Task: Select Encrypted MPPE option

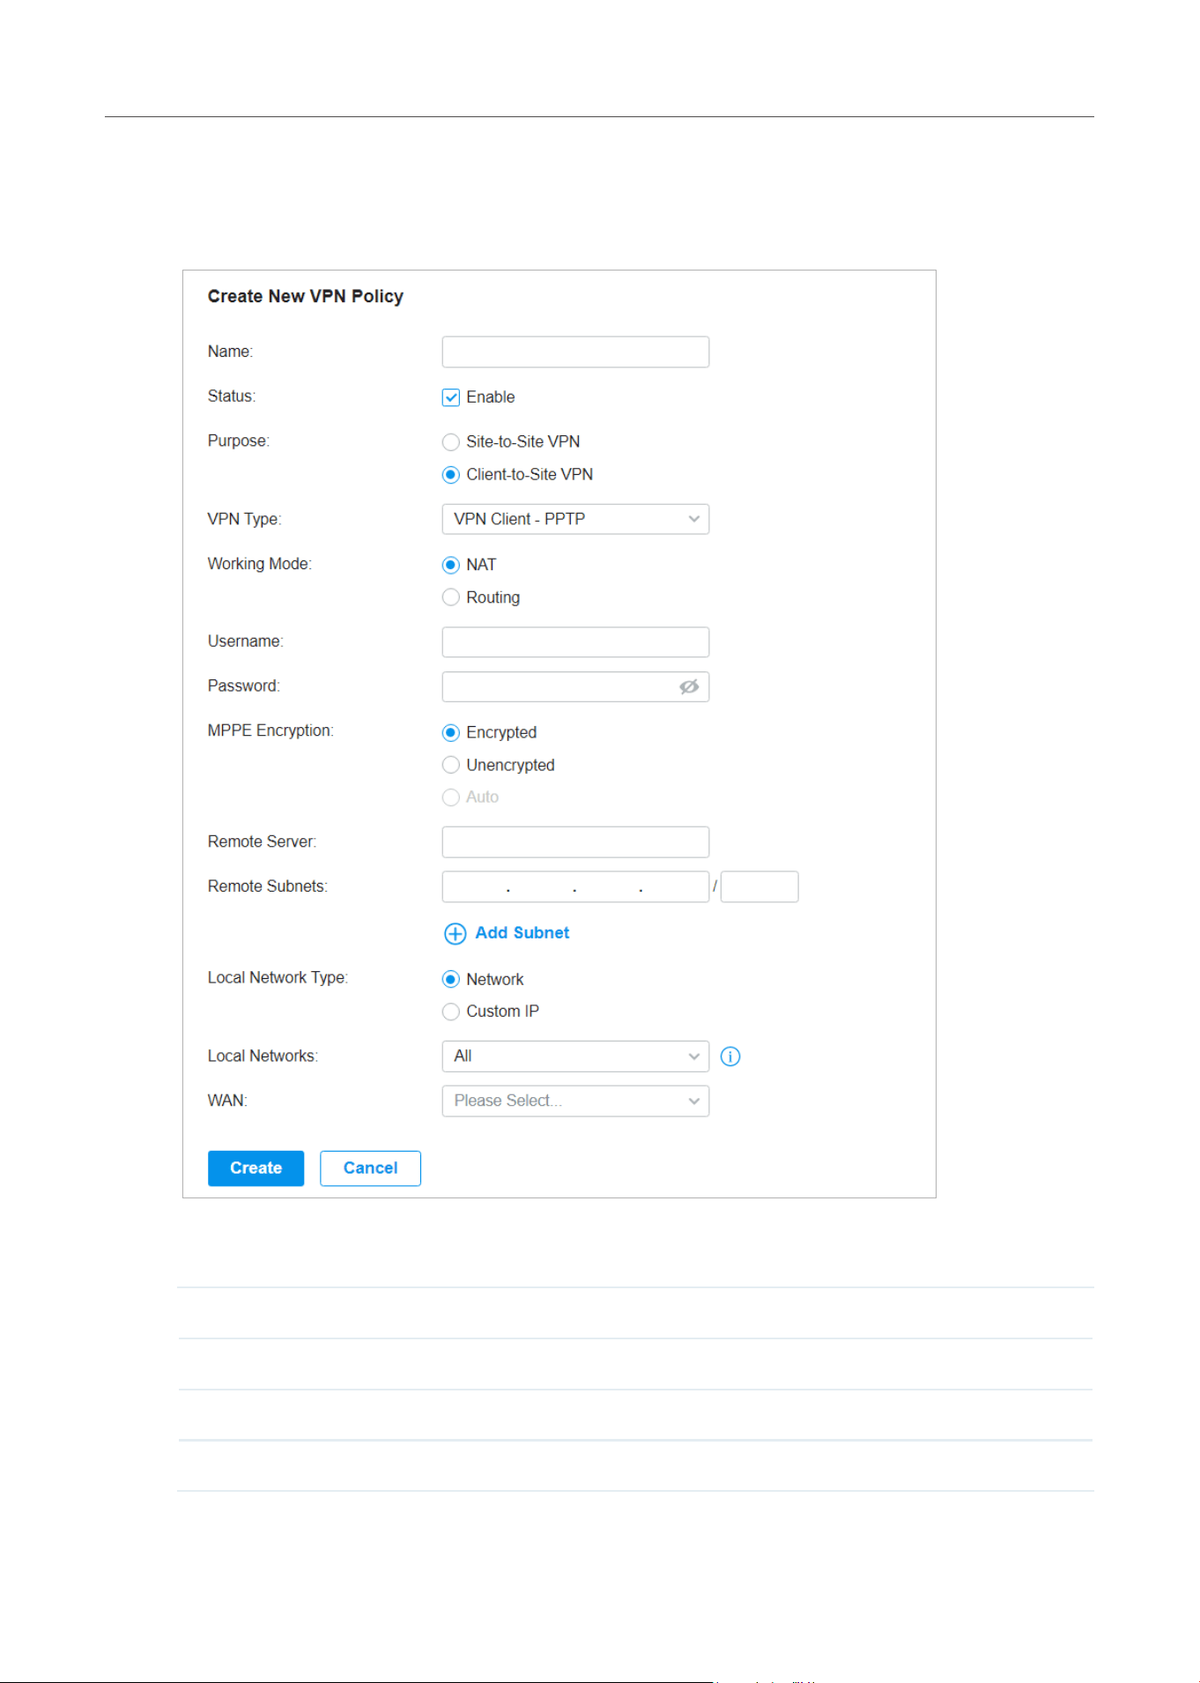Action: pyautogui.click(x=451, y=732)
